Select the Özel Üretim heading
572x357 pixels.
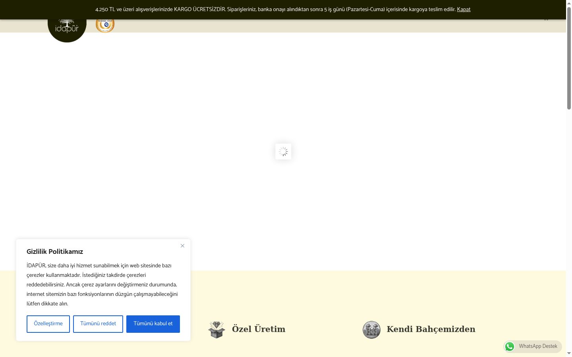(x=259, y=329)
